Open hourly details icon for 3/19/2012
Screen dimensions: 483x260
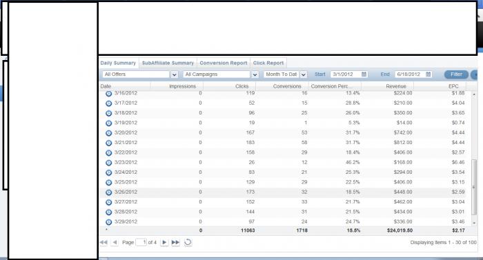coord(109,123)
